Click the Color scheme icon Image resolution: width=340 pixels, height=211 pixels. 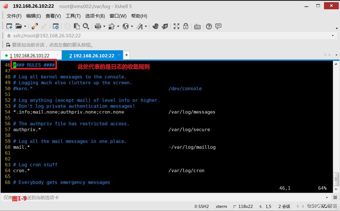pyautogui.click(x=111, y=26)
